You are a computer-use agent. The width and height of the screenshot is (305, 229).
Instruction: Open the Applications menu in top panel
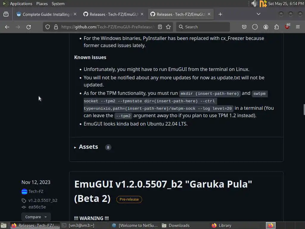(21, 4)
